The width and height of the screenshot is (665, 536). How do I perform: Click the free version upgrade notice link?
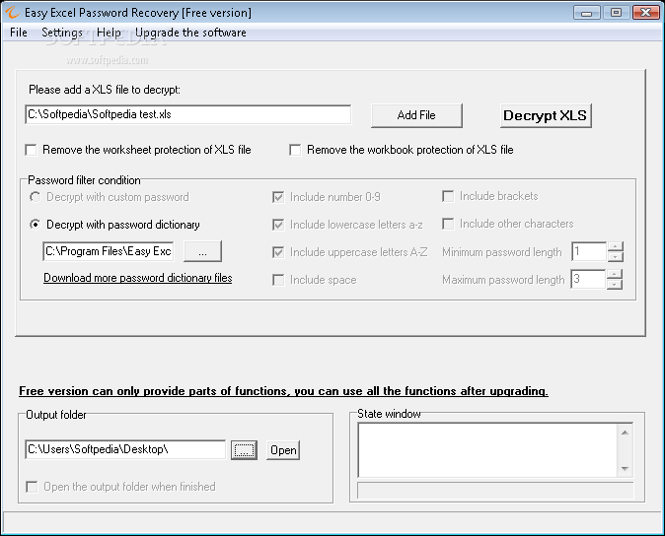click(283, 391)
